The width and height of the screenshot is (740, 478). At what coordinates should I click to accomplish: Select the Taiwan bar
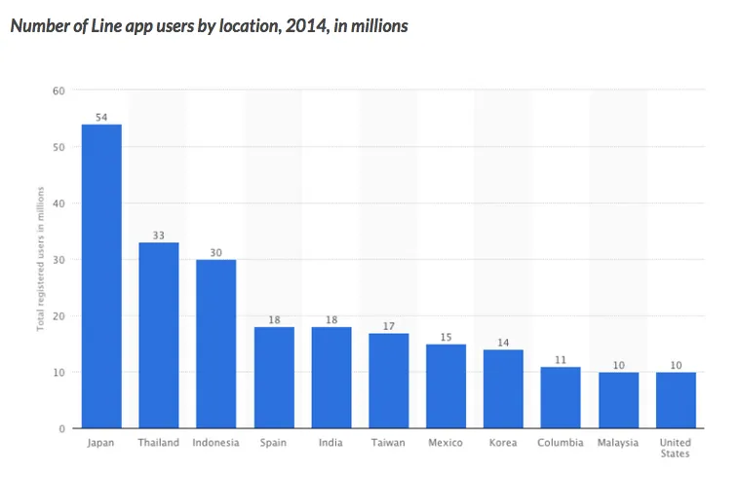389,381
